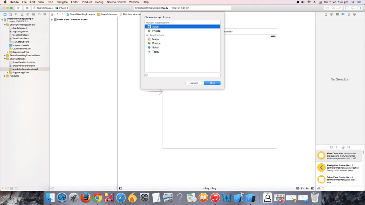Show the Symbol navigator
365x205 pixels.
[10, 14]
